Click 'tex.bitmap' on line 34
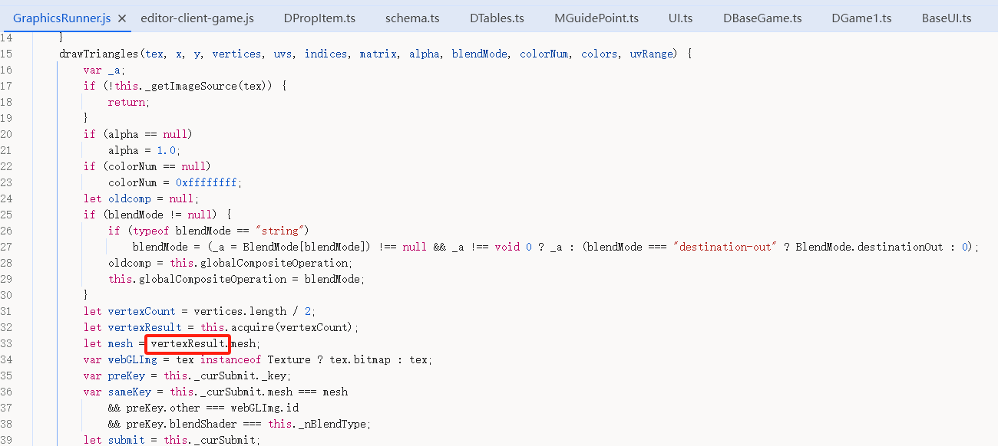Viewport: 998px width, 446px height. click(361, 359)
